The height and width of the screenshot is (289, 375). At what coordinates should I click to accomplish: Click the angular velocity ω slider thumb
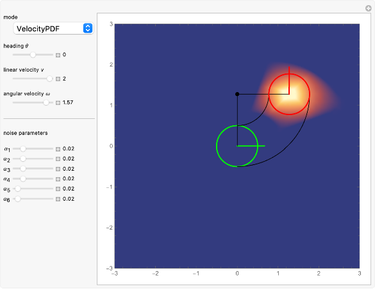(46, 102)
